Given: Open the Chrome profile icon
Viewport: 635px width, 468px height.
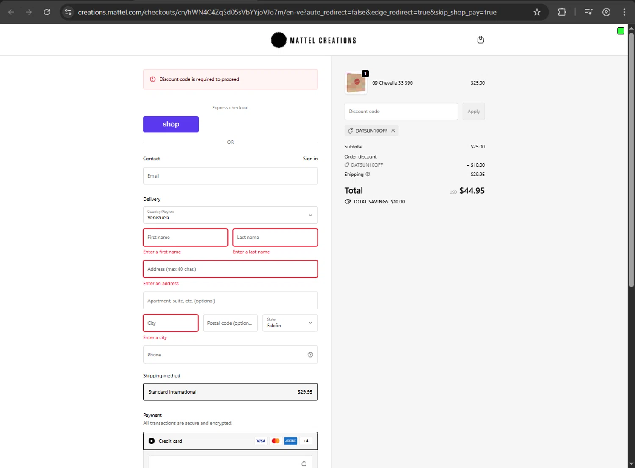Looking at the screenshot, I should pyautogui.click(x=606, y=12).
